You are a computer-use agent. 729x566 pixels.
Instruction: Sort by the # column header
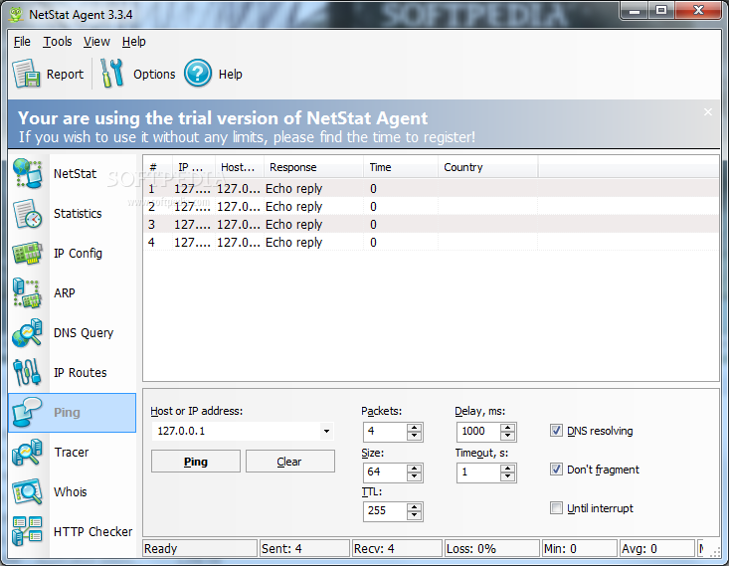tap(157, 167)
